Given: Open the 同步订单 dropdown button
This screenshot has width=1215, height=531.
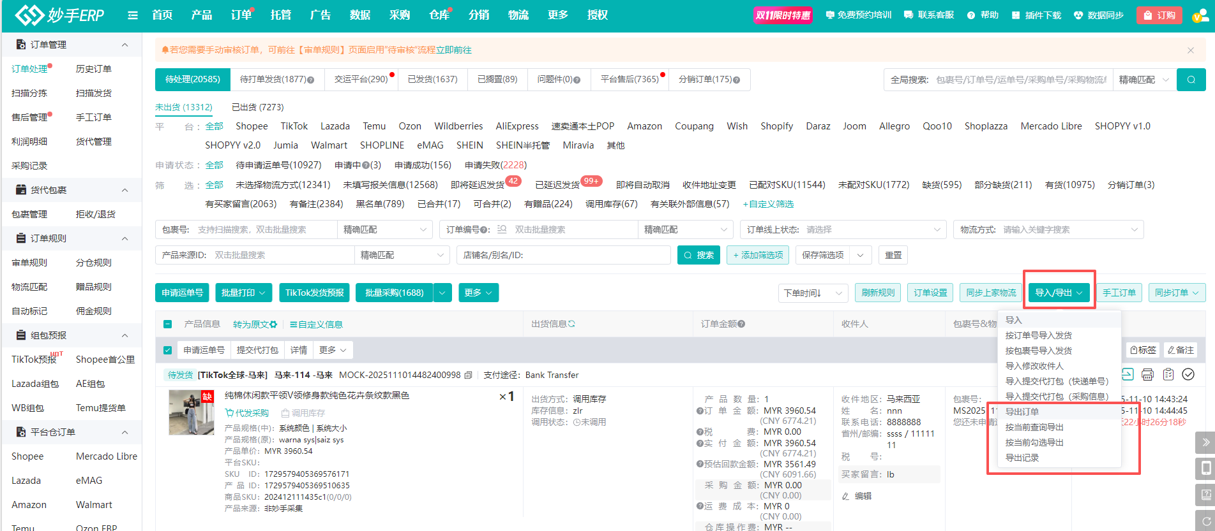Looking at the screenshot, I should tap(1177, 293).
